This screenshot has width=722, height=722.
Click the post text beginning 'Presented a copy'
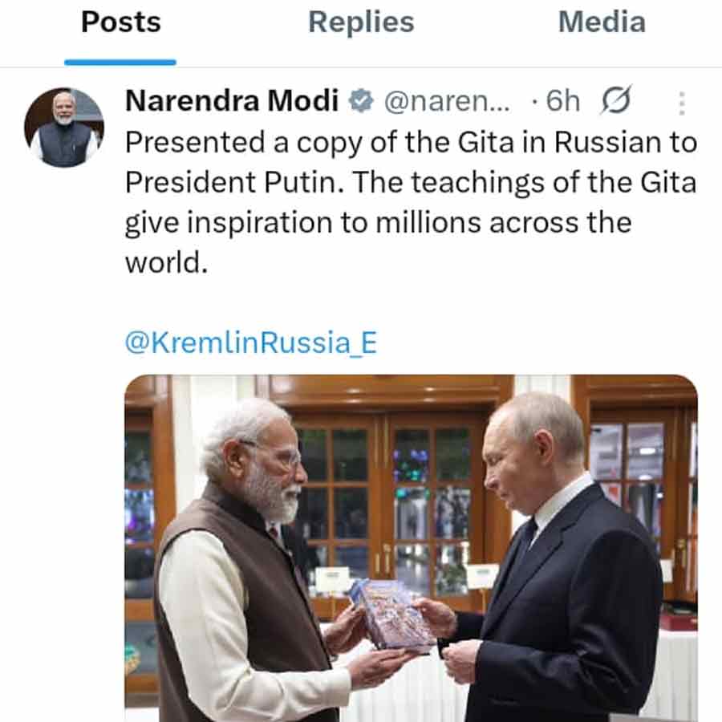409,143
